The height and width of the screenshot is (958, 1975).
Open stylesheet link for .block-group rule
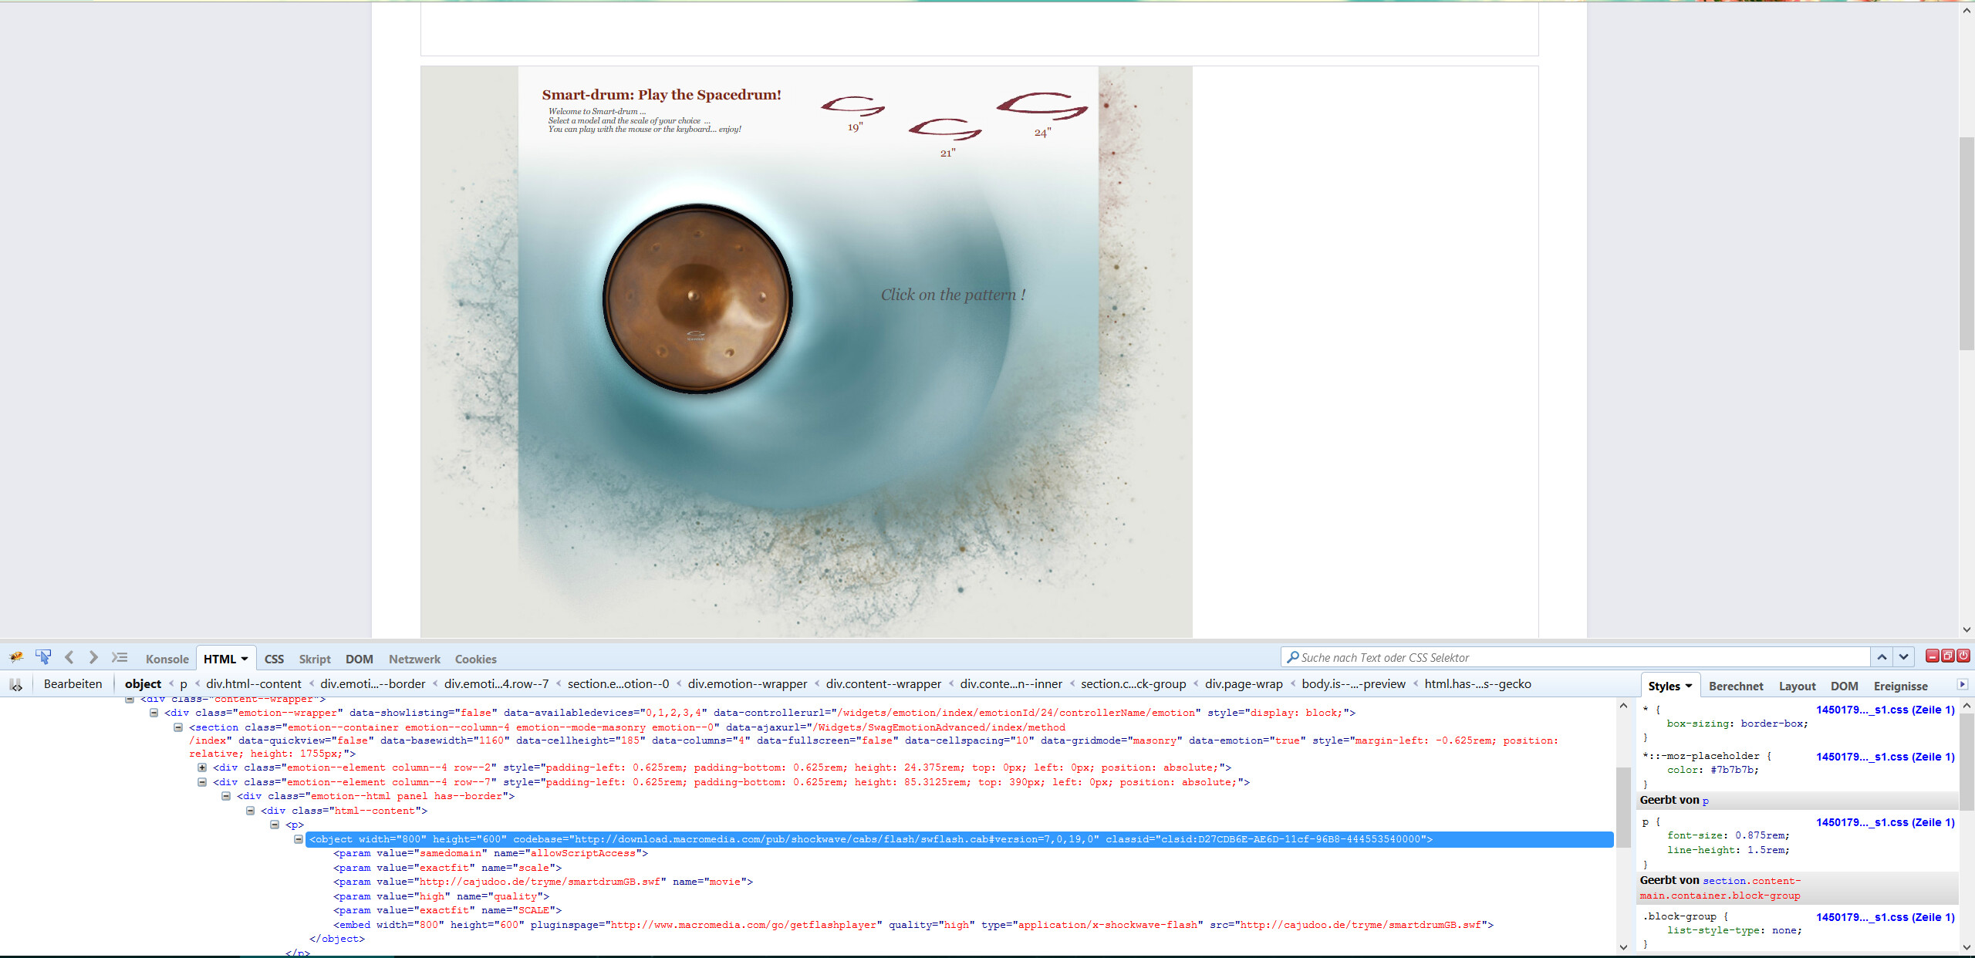point(1886,917)
